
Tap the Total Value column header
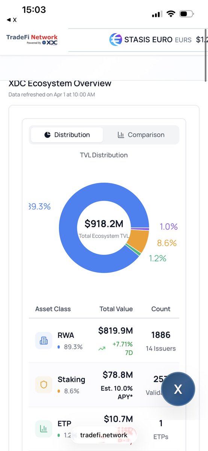tap(116, 309)
